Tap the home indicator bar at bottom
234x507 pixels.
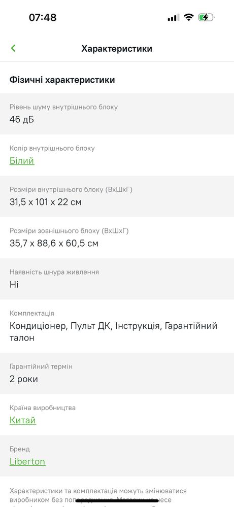pos(117,501)
